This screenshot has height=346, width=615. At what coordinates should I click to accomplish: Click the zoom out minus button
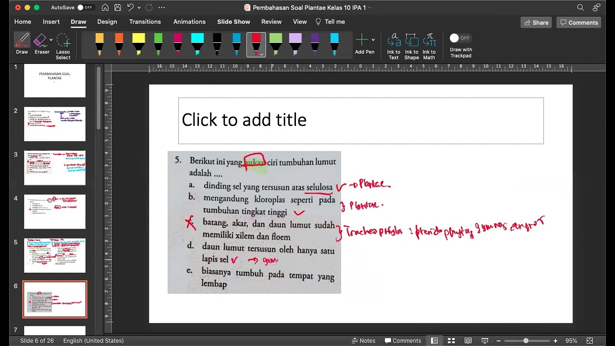pos(498,341)
